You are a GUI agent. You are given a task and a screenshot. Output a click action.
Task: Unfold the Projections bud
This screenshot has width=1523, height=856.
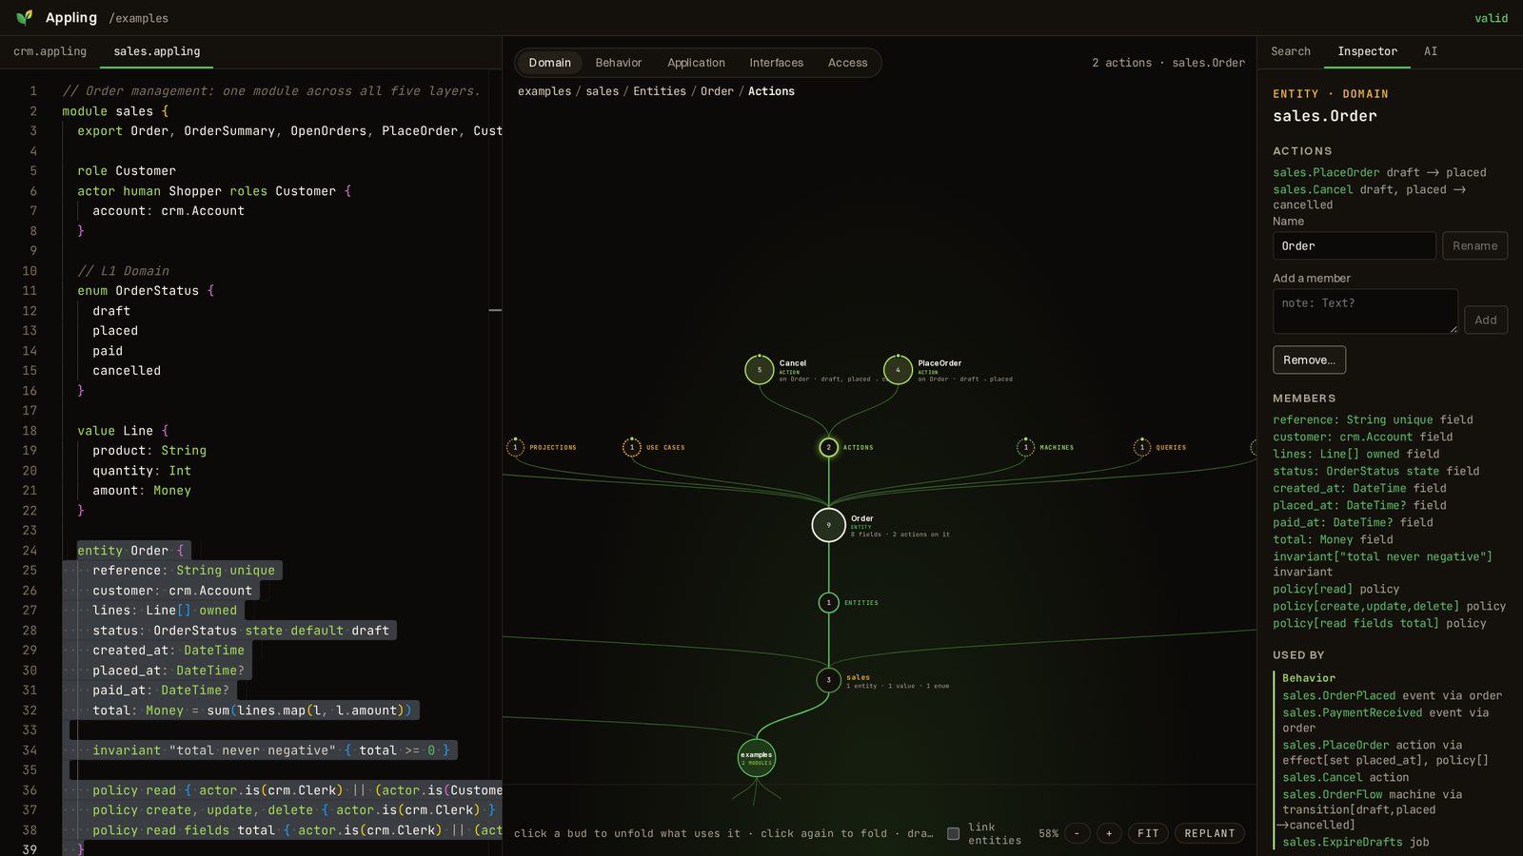coord(516,447)
